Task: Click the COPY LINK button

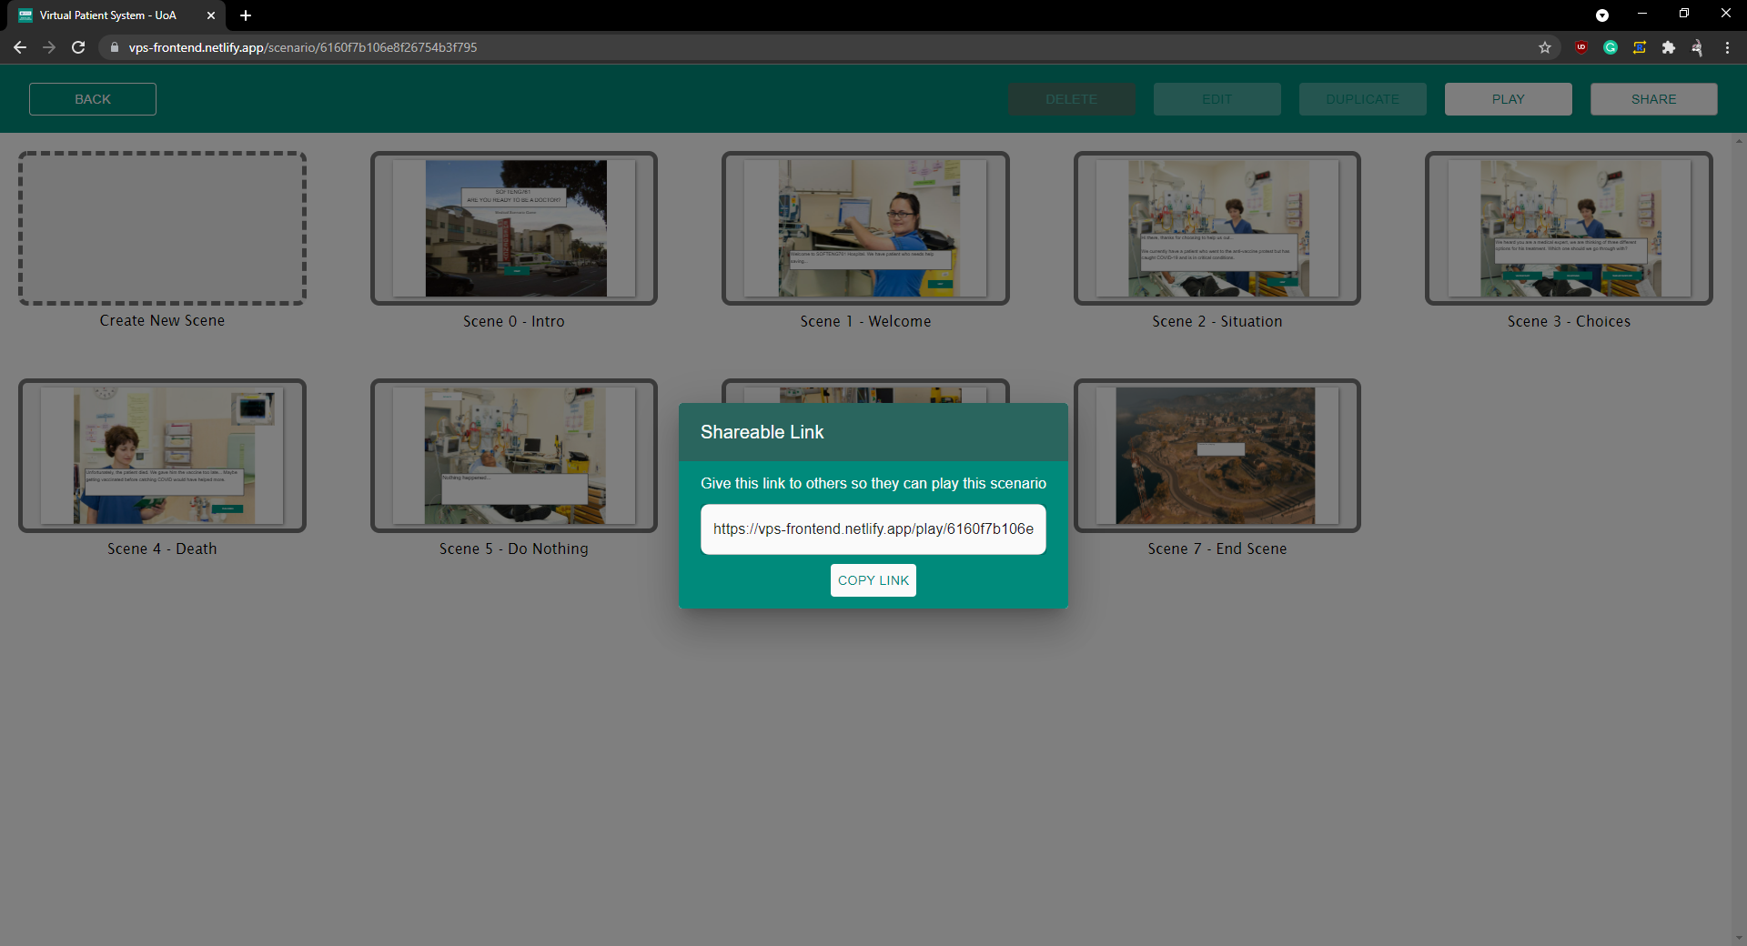Action: pyautogui.click(x=873, y=579)
